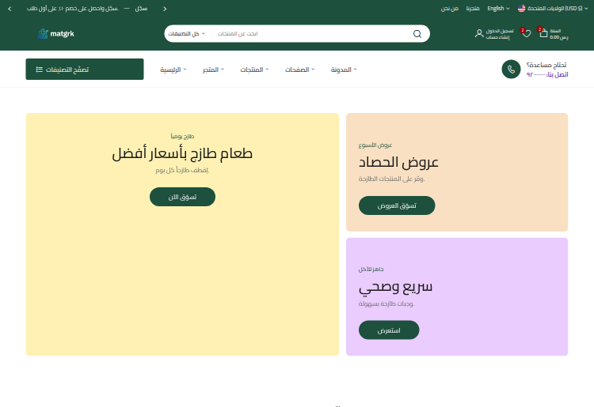594x407 pixels.
Task: Expand the المنتجات menu
Action: [254, 70]
